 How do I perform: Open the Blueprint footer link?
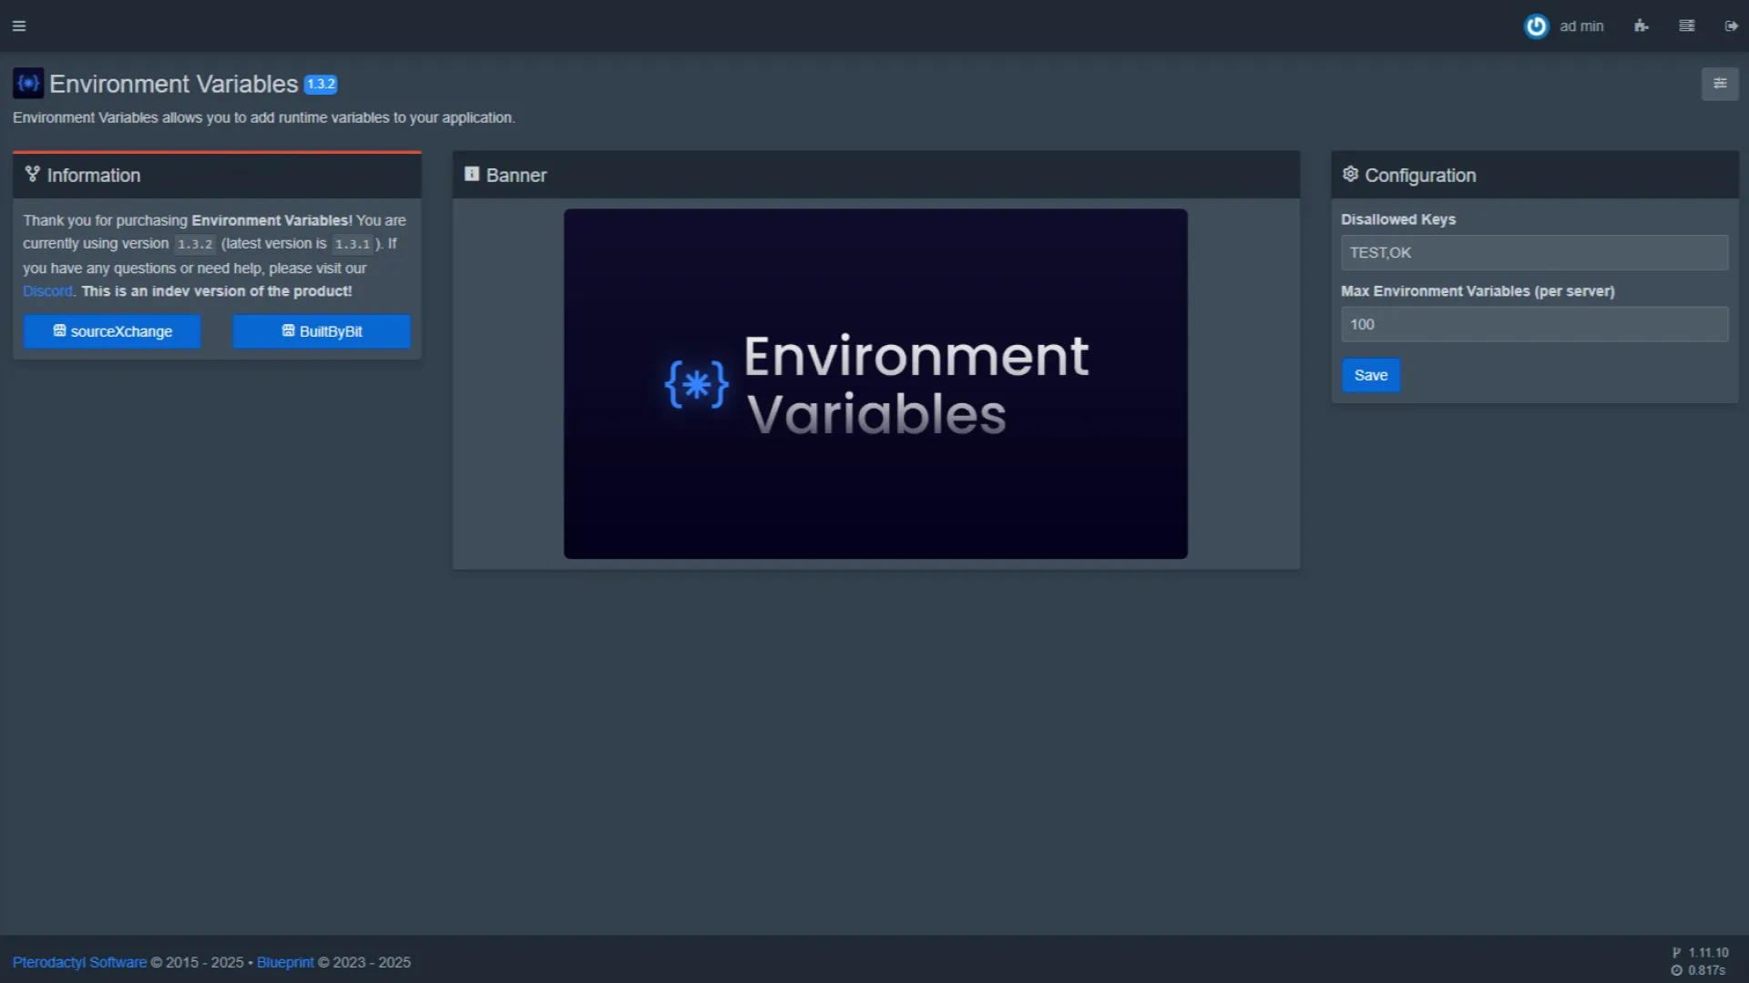pos(285,962)
